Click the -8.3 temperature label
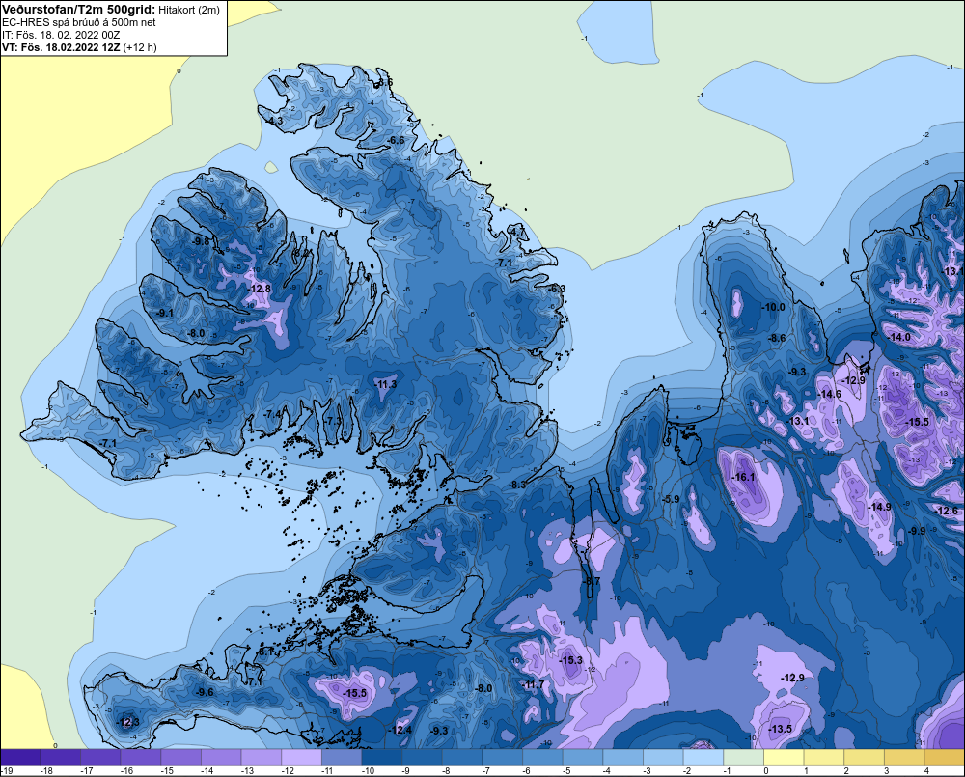 point(517,485)
